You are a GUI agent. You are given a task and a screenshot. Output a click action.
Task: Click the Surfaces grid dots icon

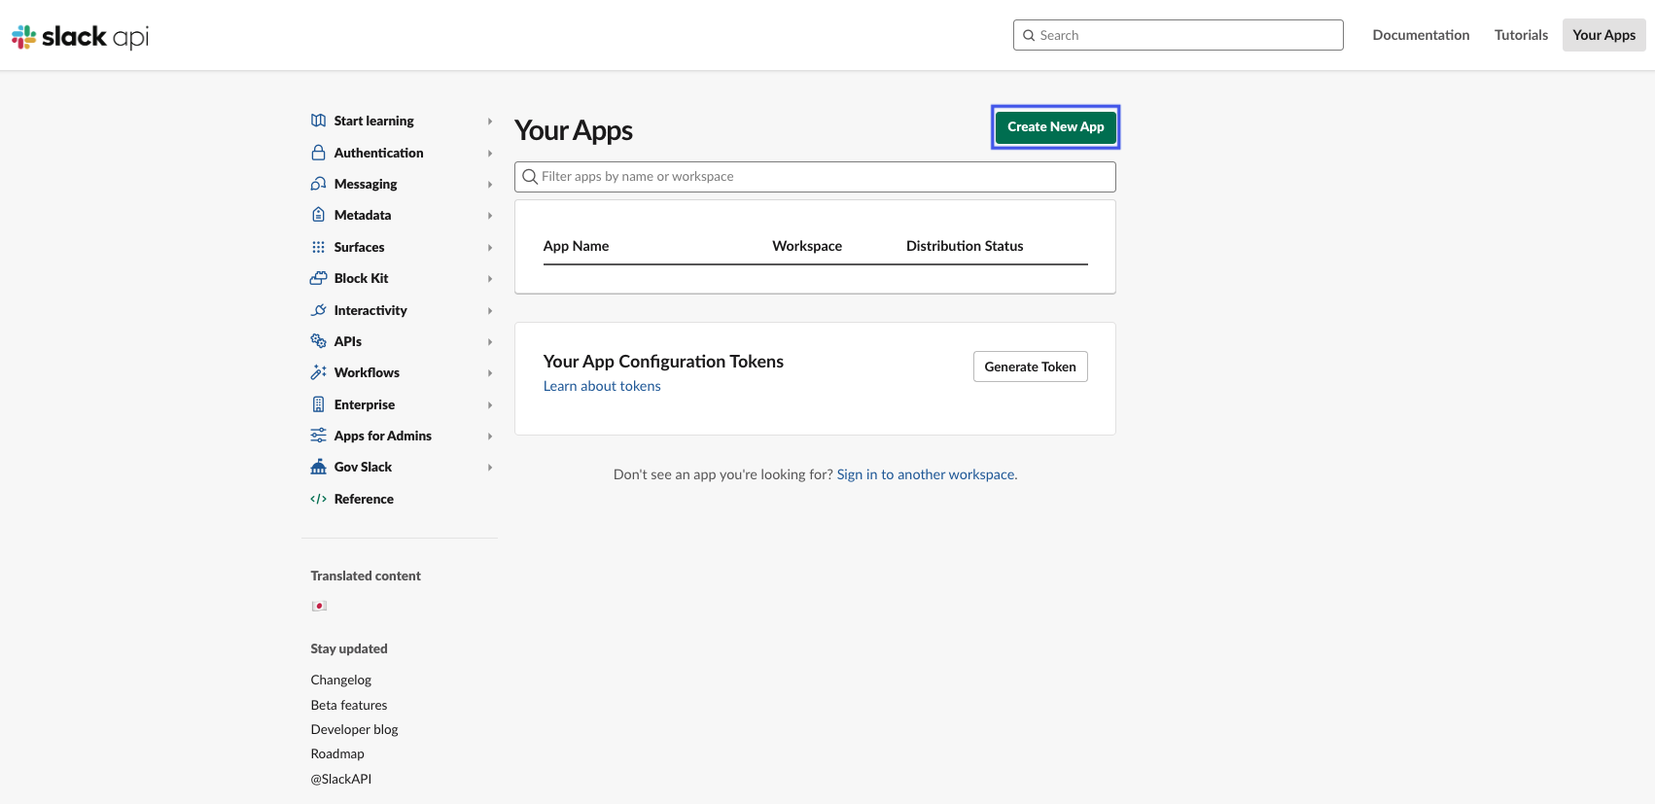[x=318, y=247]
